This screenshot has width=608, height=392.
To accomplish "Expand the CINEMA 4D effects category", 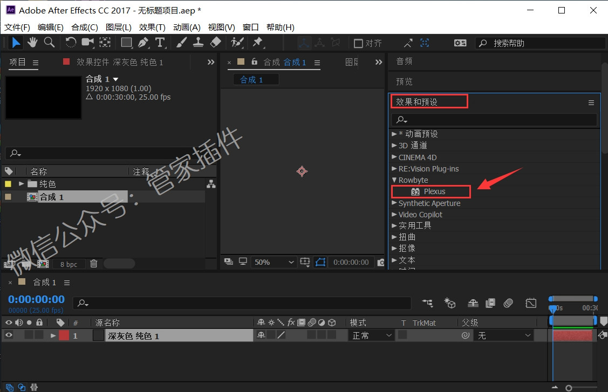I will click(x=394, y=157).
